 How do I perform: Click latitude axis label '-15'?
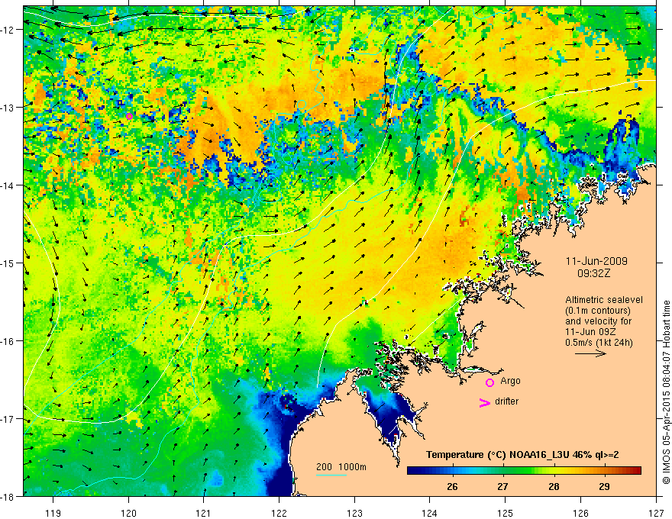tap(8, 263)
